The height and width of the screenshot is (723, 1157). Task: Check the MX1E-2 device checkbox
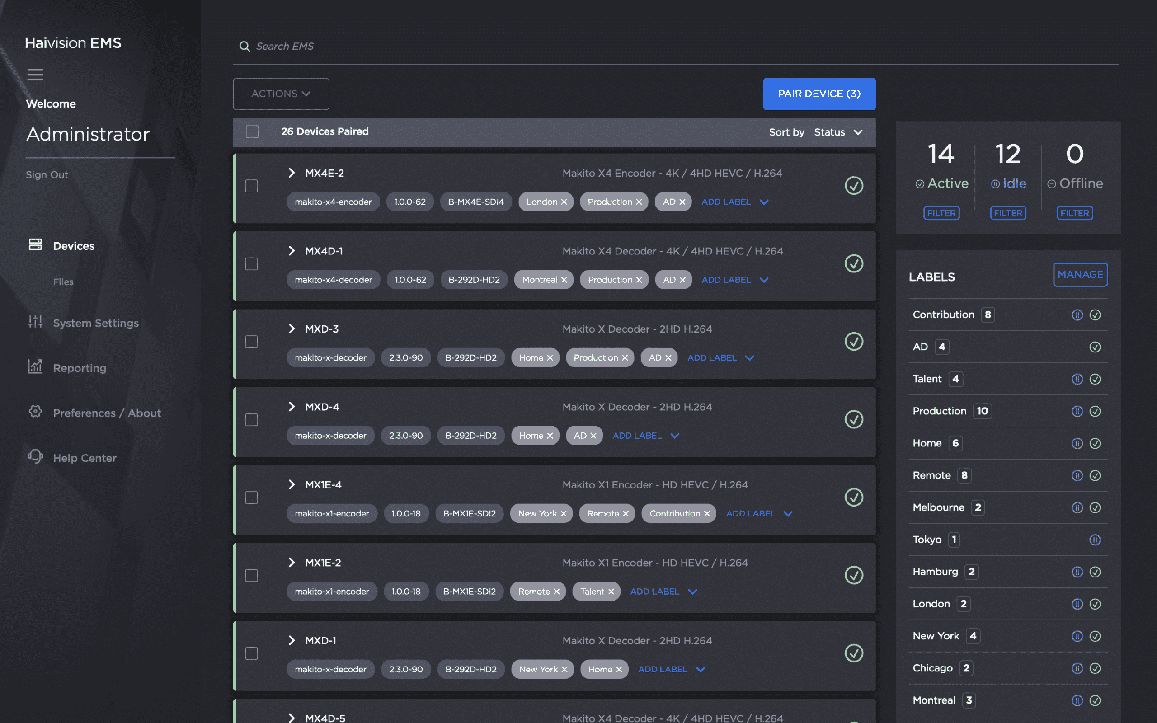pyautogui.click(x=251, y=576)
